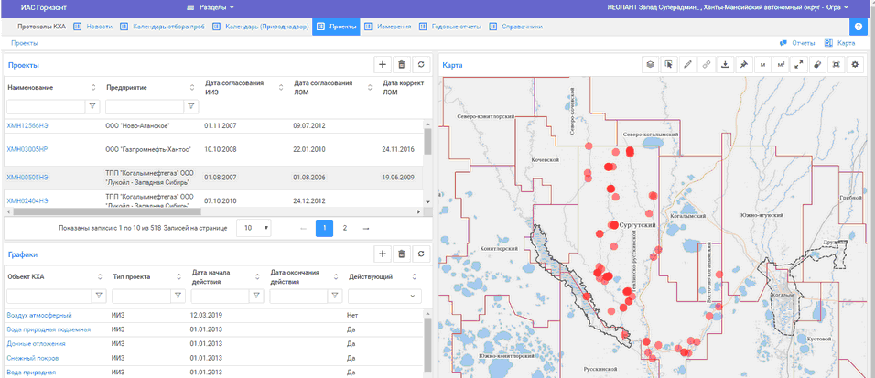Screen dimensions: 875x378
Task: Open filter options for Наименование column
Action: point(92,106)
